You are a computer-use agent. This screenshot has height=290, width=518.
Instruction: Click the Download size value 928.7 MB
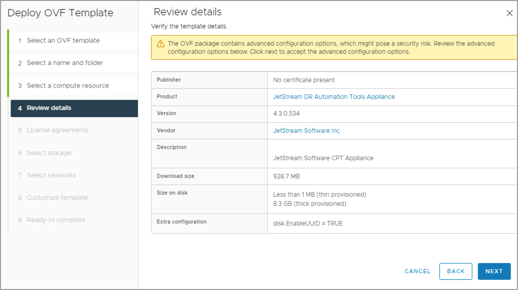286,176
